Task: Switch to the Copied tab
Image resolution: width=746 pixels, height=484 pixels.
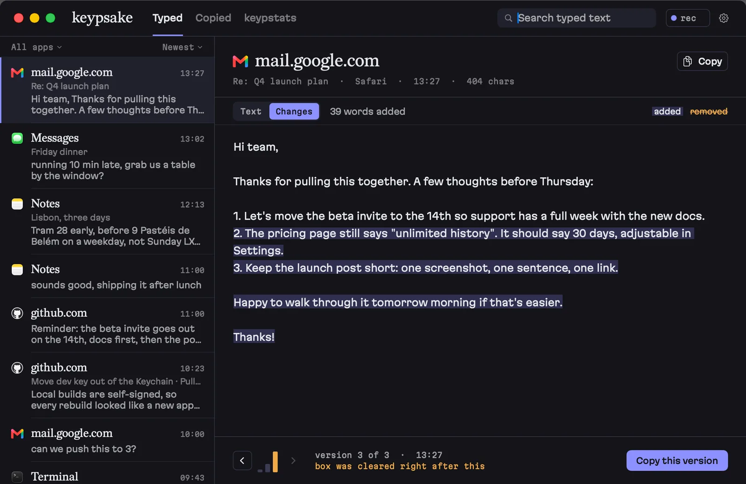Action: 213,18
